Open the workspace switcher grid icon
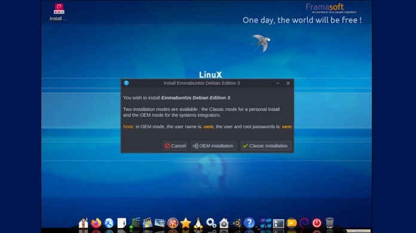The height and width of the screenshot is (233, 416). point(265,223)
